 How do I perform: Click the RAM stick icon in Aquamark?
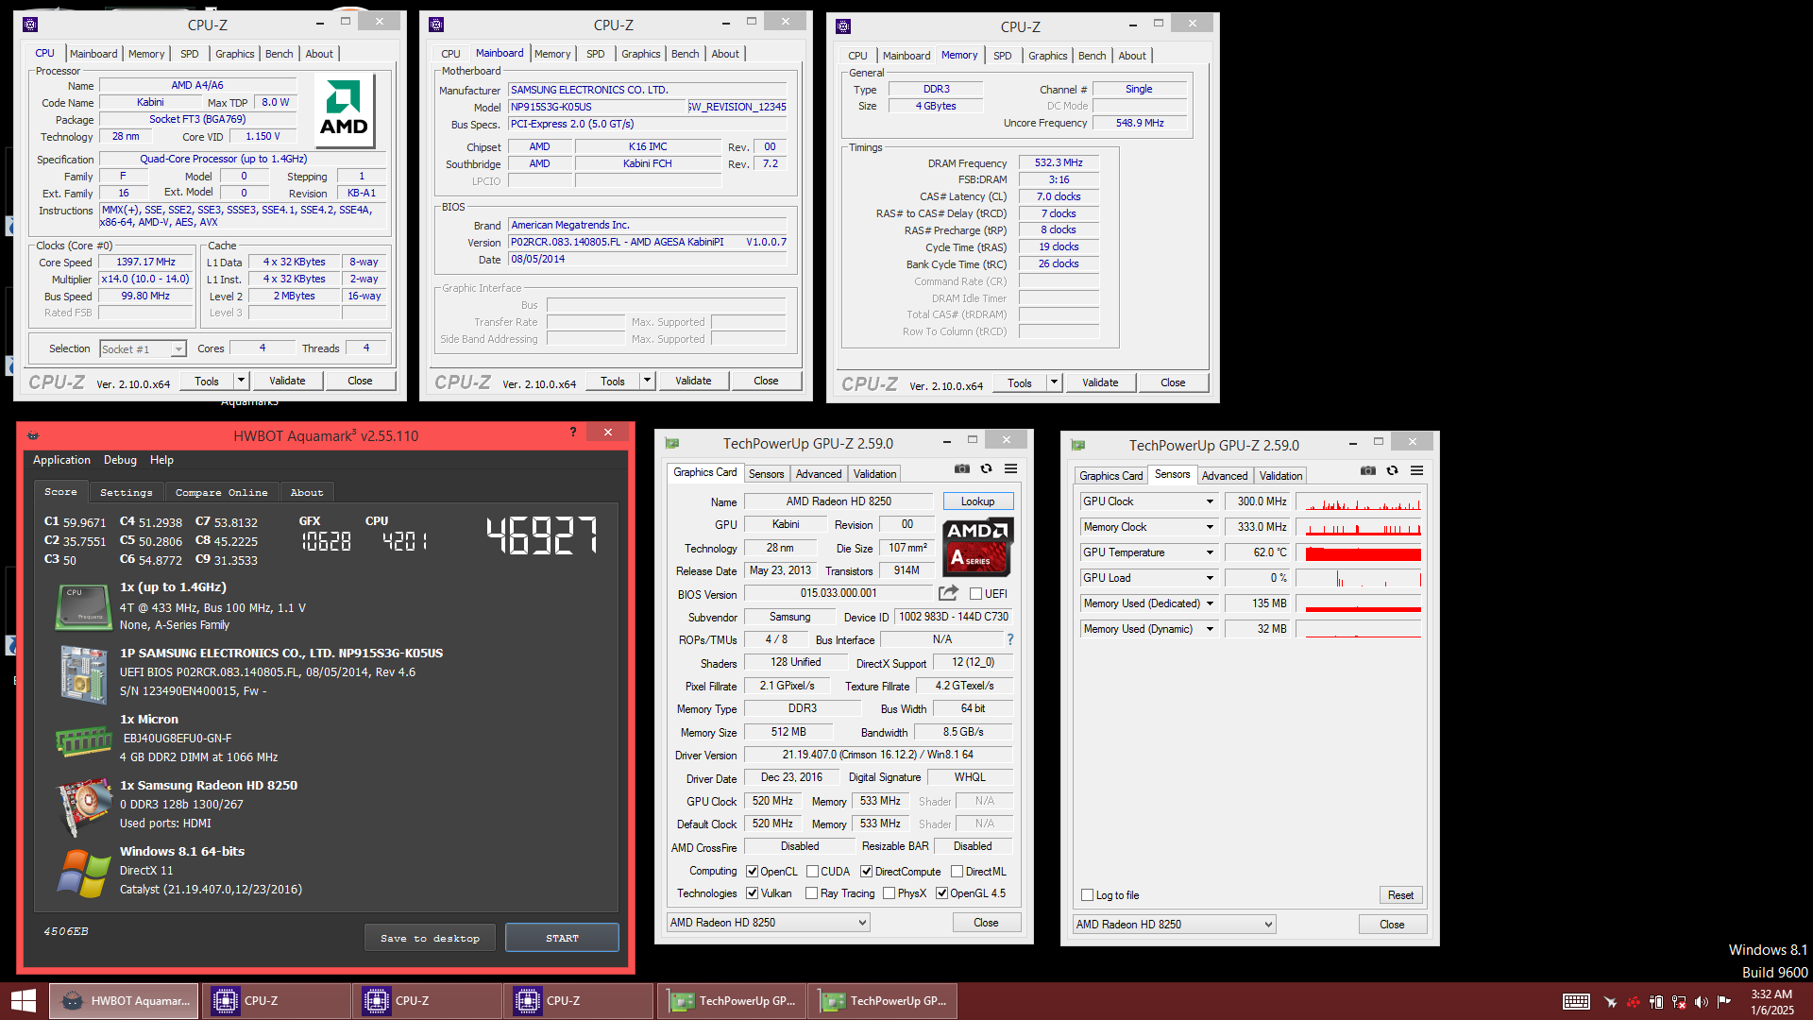pos(83,741)
